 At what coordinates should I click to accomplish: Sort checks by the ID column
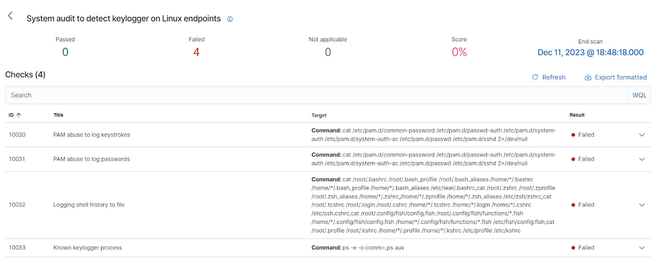tap(15, 115)
